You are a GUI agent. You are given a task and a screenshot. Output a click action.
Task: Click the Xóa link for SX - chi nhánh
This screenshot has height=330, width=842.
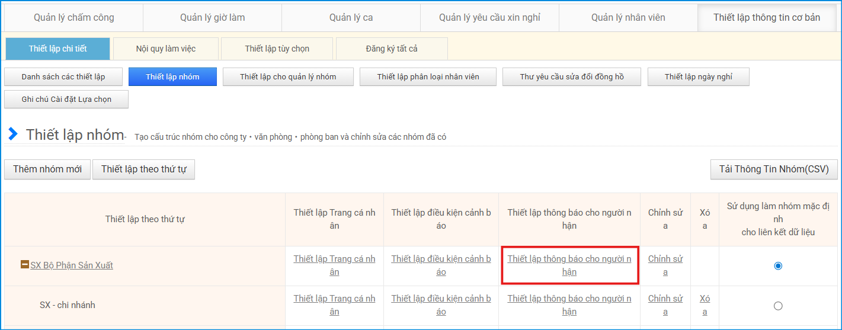[x=705, y=305]
